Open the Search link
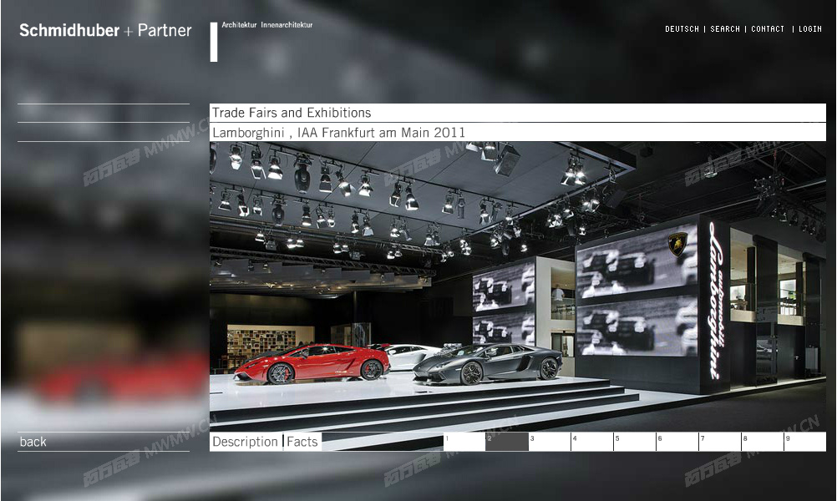This screenshot has height=501, width=837. (725, 29)
